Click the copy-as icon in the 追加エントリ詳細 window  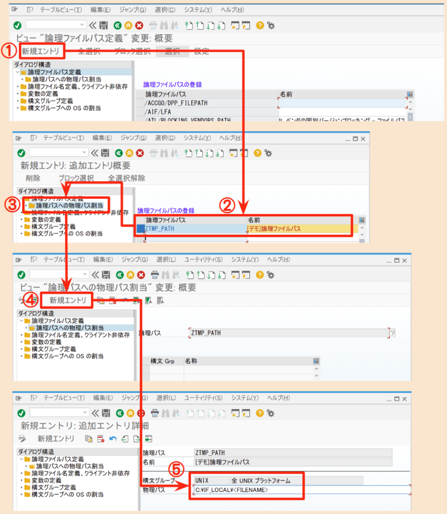[x=88, y=439]
